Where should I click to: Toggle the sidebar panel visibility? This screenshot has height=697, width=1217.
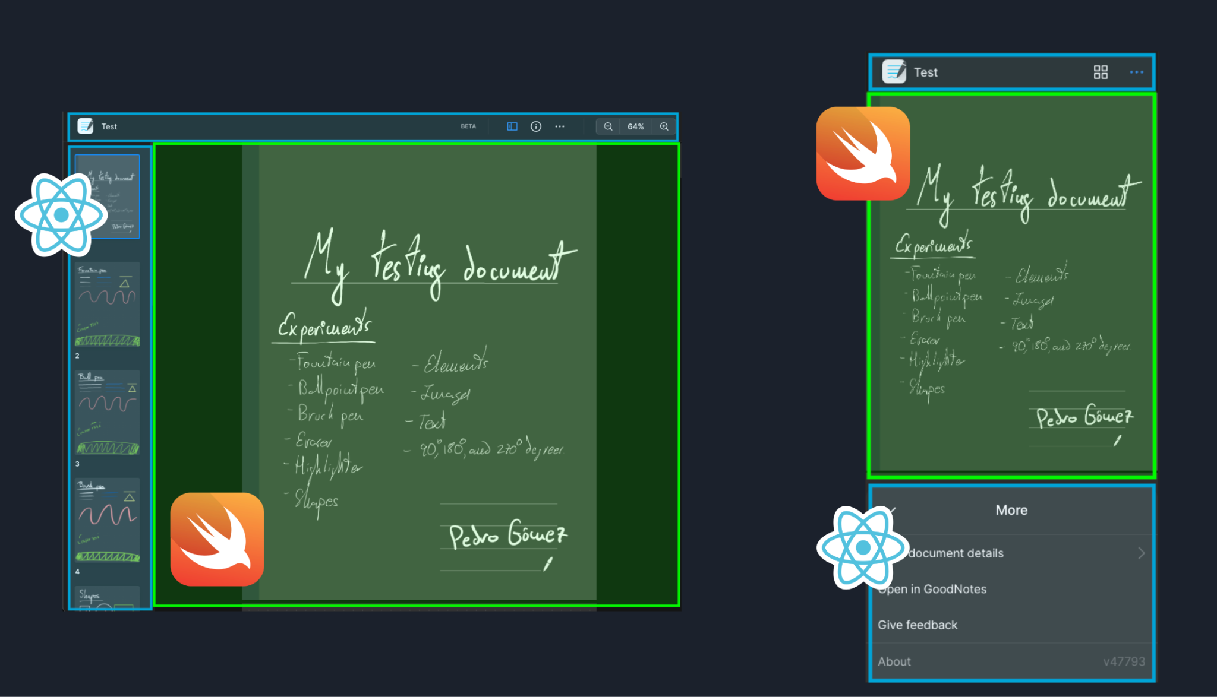[510, 126]
